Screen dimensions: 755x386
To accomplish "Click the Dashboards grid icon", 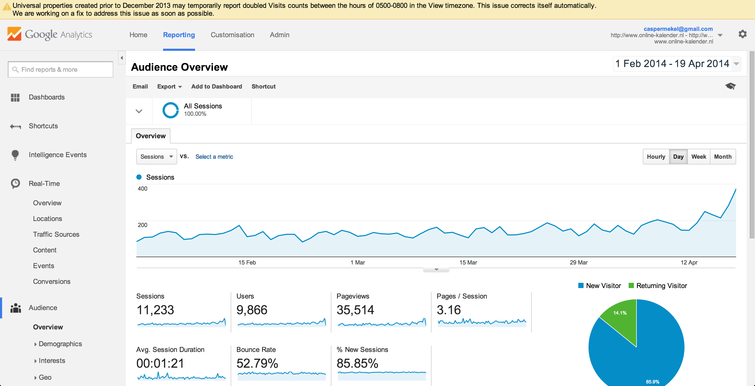I will (x=15, y=97).
